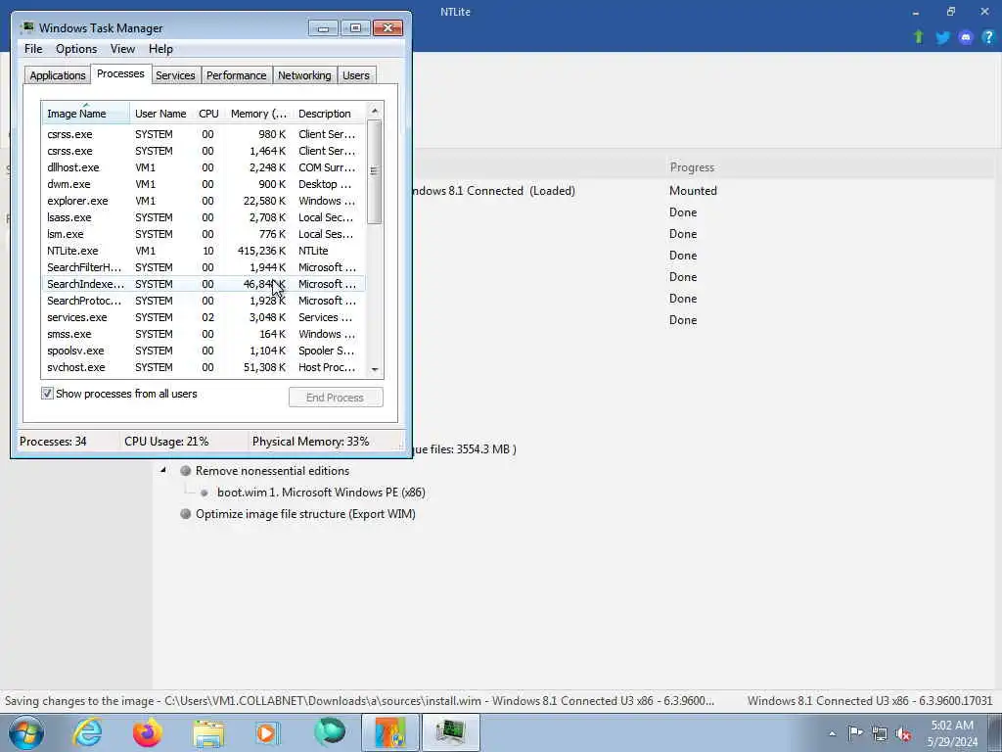
Task: Click the teal round taskbar app icon
Action: 330,732
